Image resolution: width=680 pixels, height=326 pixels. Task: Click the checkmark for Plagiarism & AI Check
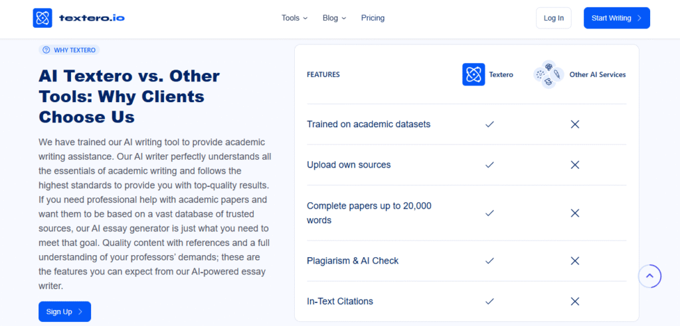tap(489, 260)
